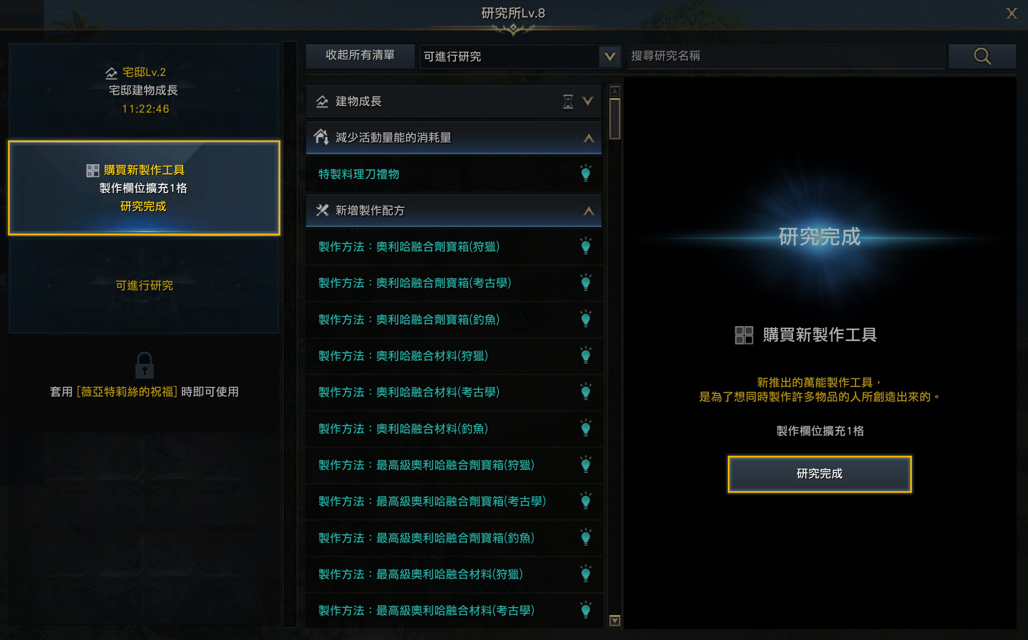This screenshot has width=1028, height=640.
Task: Click lightbulb icon for 奧利哈融合劑寶箱(狩獵)
Action: coord(586,246)
